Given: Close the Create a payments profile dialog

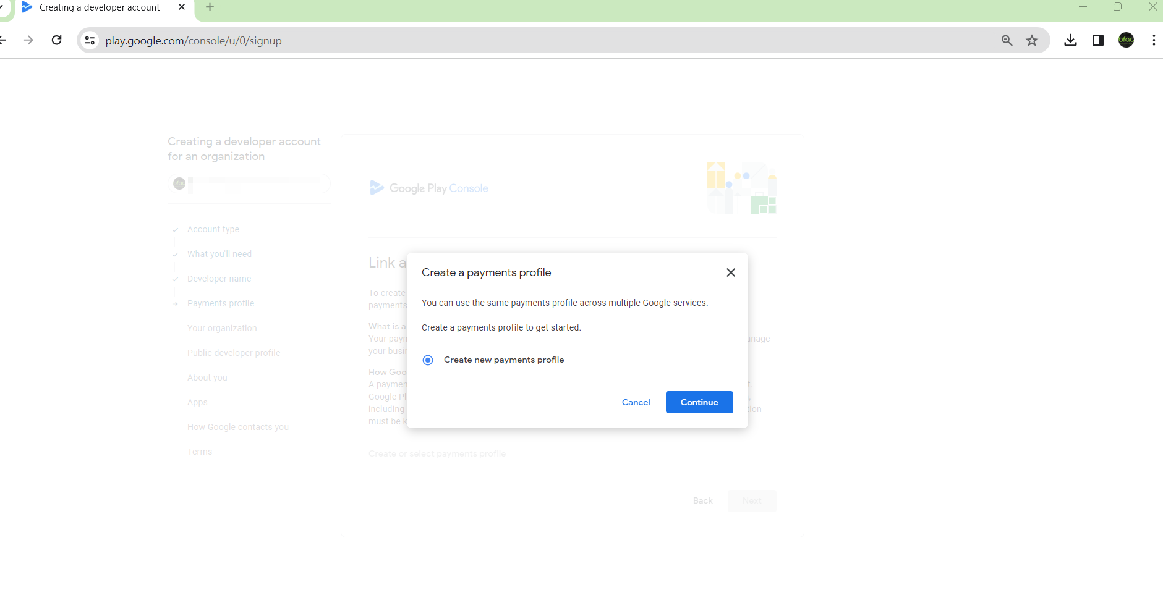Looking at the screenshot, I should click(x=730, y=272).
